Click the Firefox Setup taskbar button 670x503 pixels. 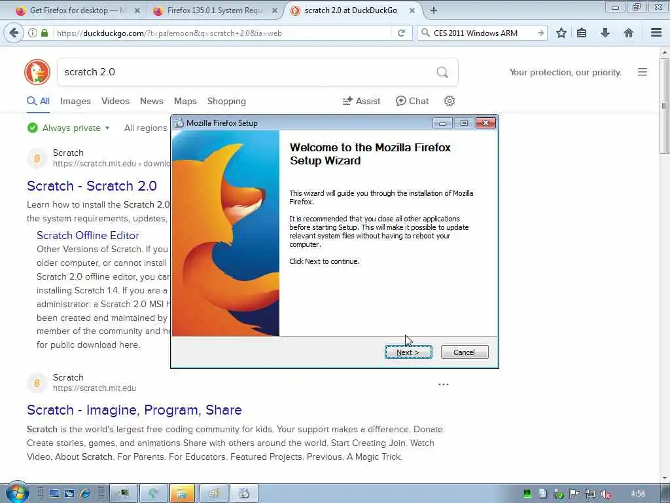(x=244, y=494)
